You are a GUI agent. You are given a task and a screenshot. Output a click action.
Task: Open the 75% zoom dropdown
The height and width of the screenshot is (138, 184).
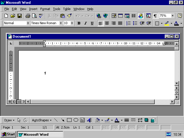172,16
